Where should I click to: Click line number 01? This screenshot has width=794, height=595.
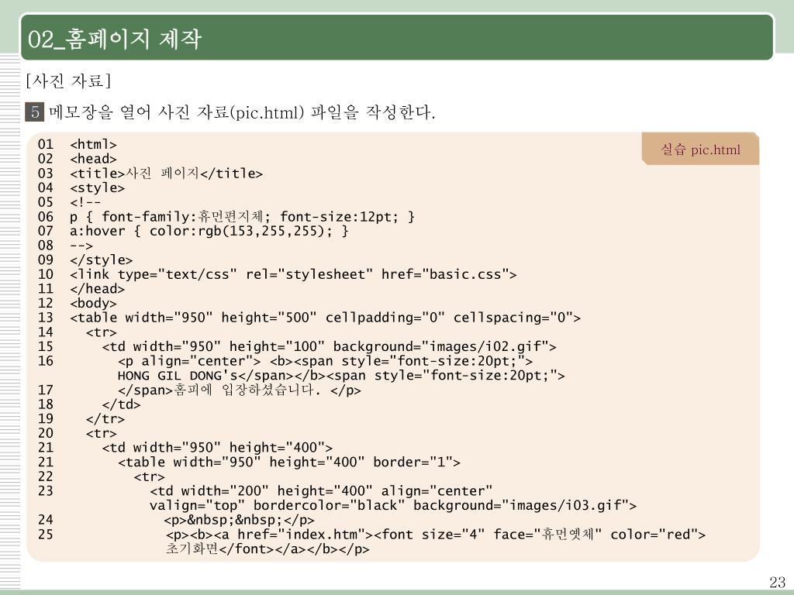click(46, 144)
